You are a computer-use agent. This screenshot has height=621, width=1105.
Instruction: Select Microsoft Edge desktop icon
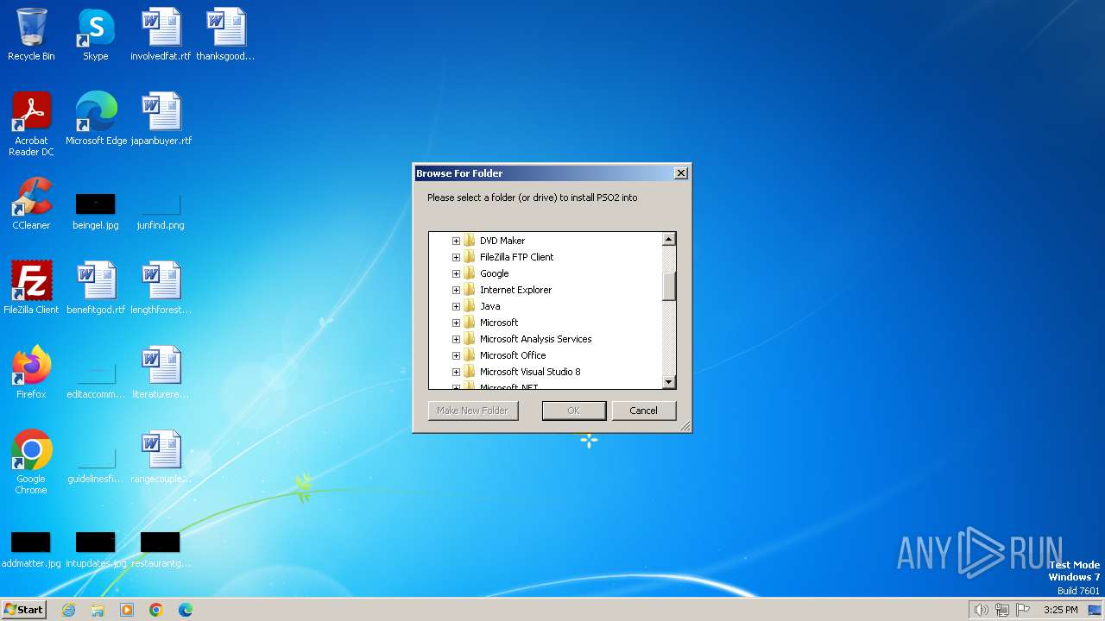[x=96, y=119]
